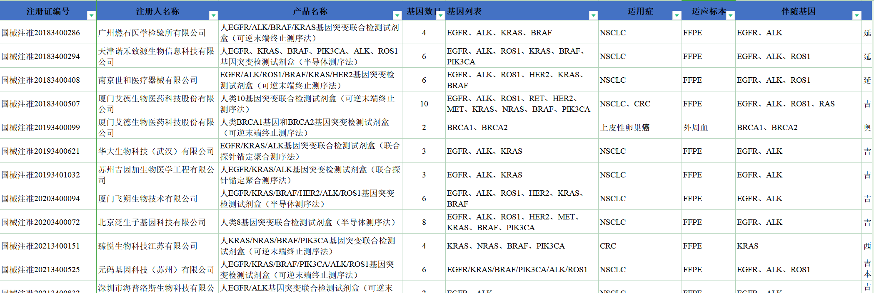
Task: Click companion gene cell in row 国械注准20183400294
Action: tap(798, 56)
